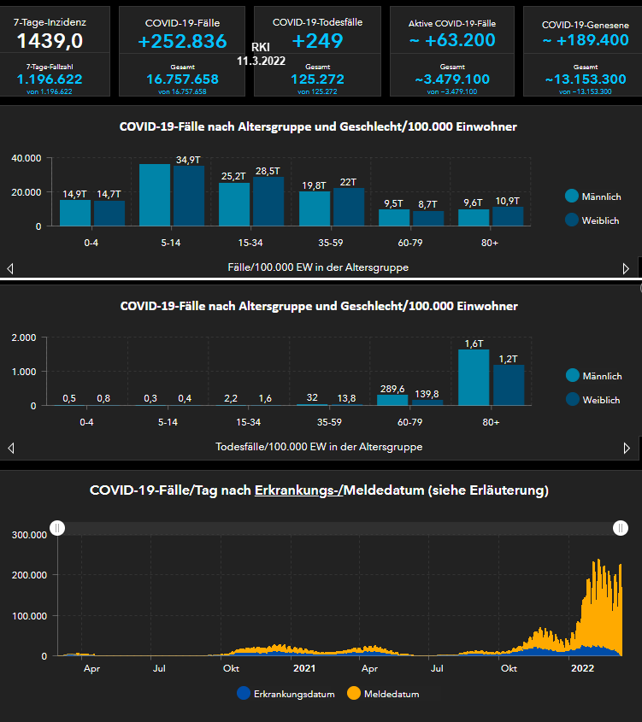
Task: Click the 1,6T bar for age 80+
Action: [474, 377]
